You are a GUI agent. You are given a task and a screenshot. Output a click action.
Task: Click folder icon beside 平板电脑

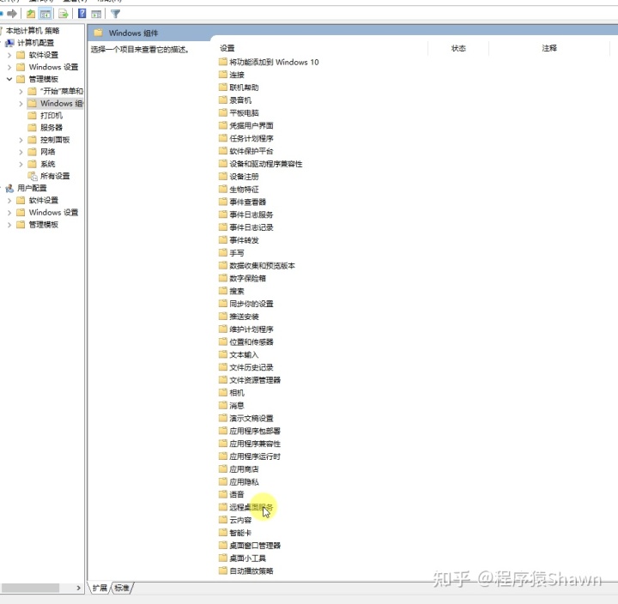coord(223,112)
